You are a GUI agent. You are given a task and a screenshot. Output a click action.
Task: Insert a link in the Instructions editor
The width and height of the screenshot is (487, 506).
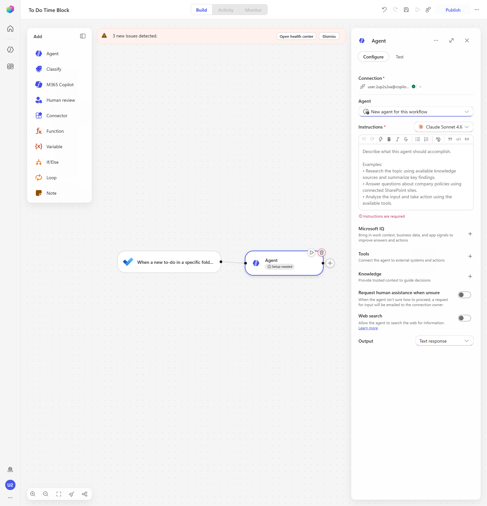pos(467,139)
